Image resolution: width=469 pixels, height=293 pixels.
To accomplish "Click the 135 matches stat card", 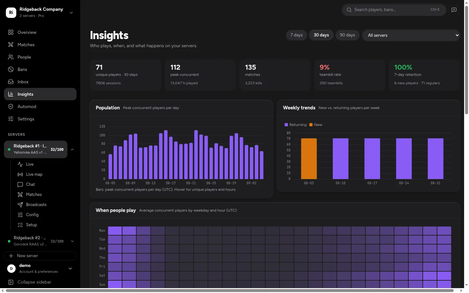I will (275, 75).
